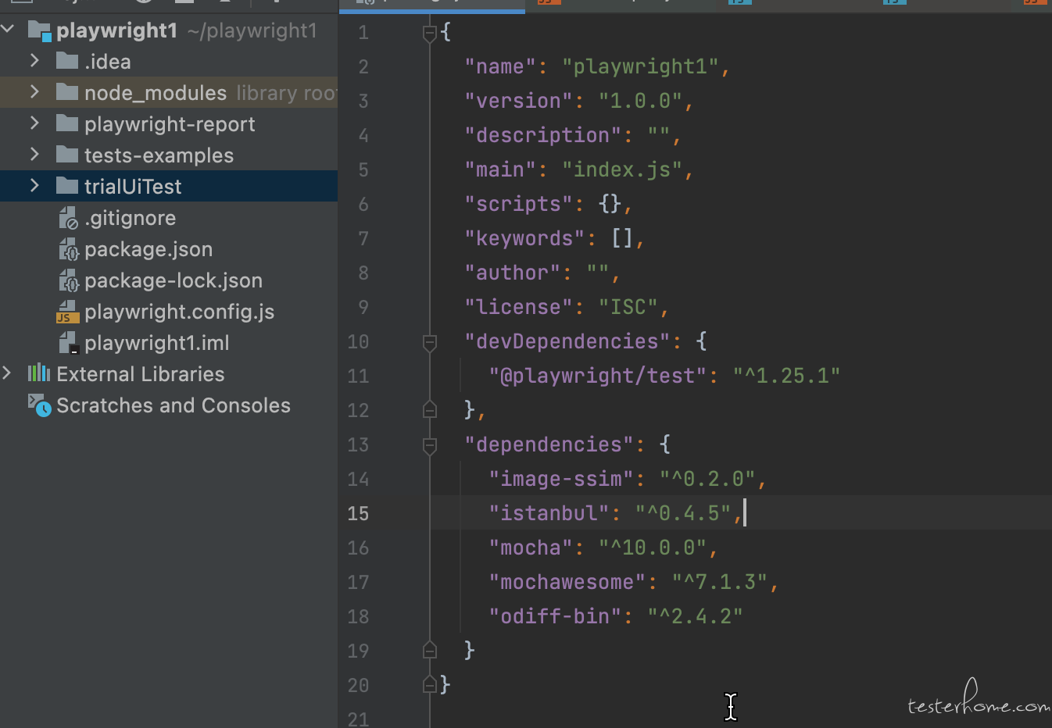
Task: Select Scratches and Consoles
Action: (x=174, y=405)
